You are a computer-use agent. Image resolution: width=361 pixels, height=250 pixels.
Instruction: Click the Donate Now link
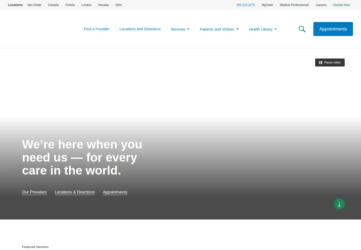click(342, 5)
